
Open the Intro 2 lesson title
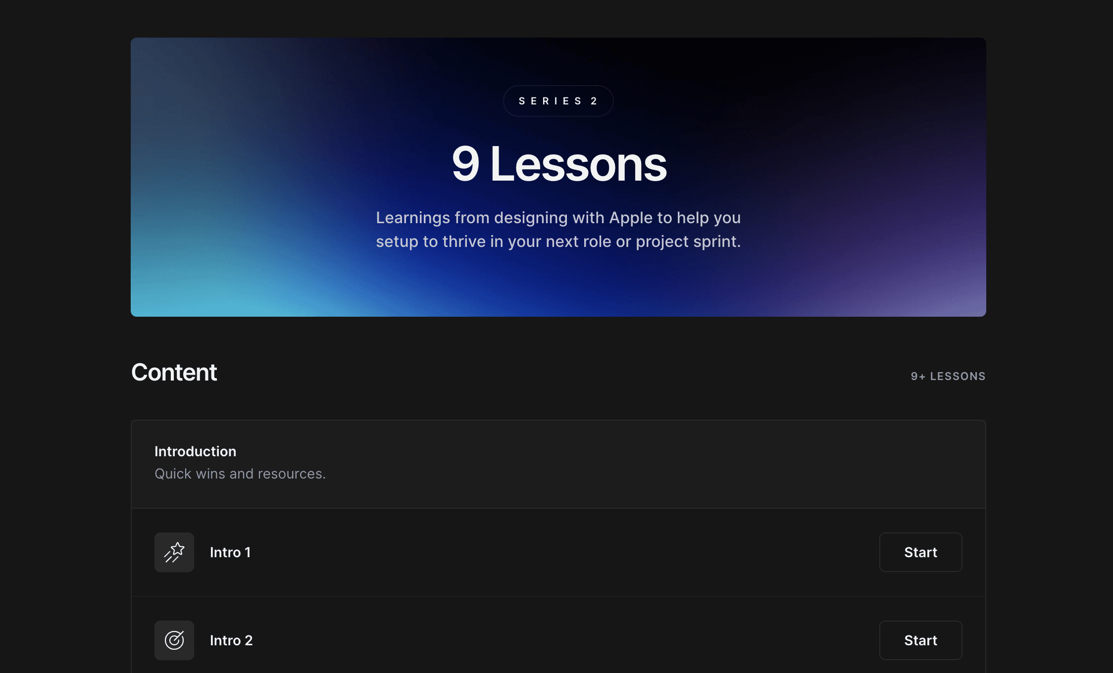tap(231, 640)
